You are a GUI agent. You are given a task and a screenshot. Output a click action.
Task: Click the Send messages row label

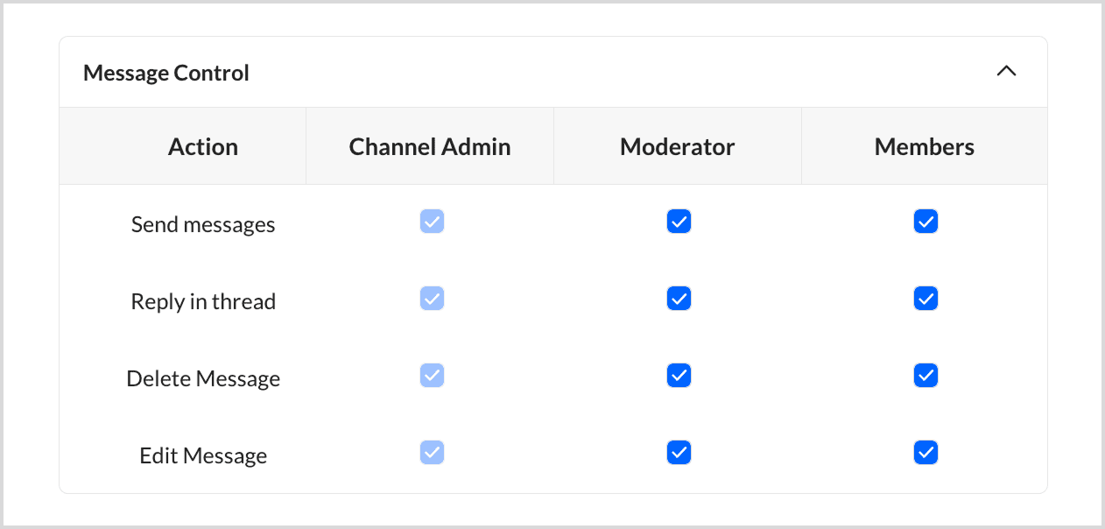pos(203,224)
